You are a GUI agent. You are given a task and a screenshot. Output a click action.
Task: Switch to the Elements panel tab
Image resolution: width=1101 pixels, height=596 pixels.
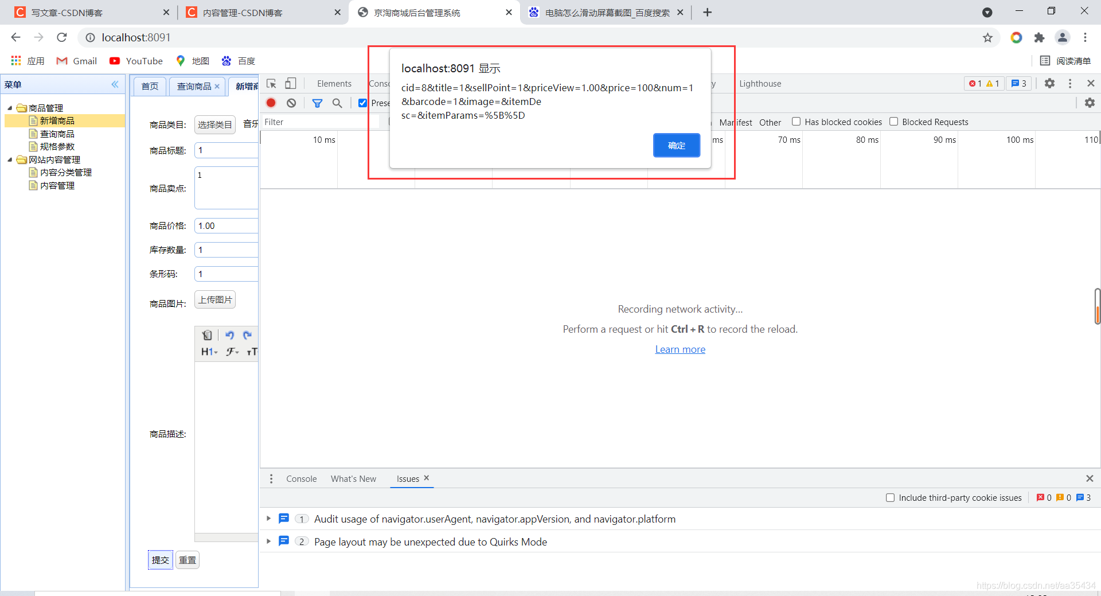pos(334,84)
